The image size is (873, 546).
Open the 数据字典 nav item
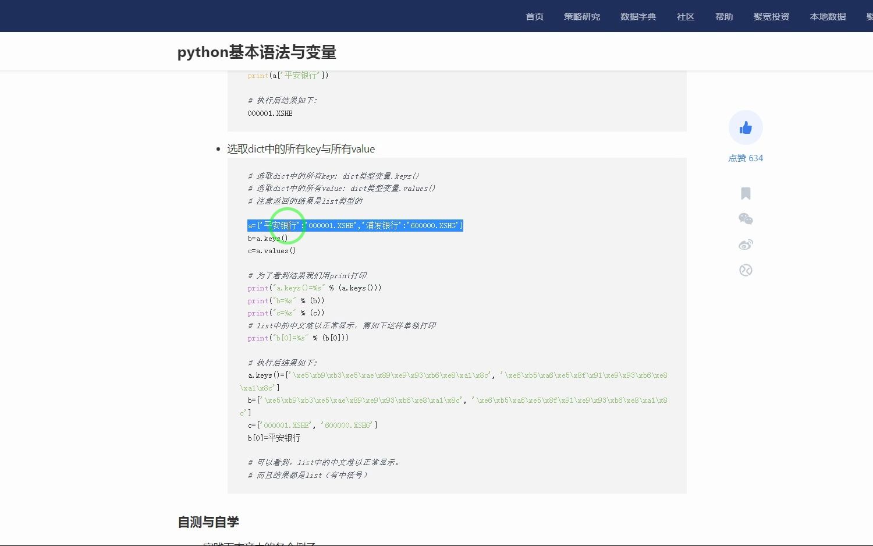(x=638, y=16)
